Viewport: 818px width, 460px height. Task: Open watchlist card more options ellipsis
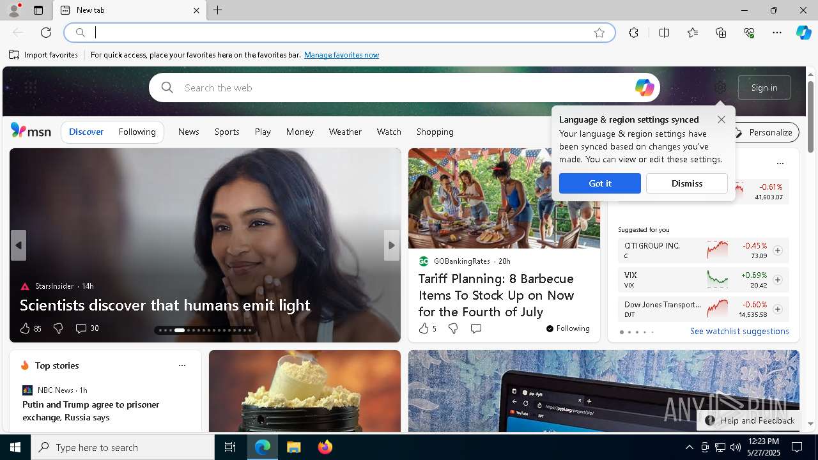(x=780, y=164)
